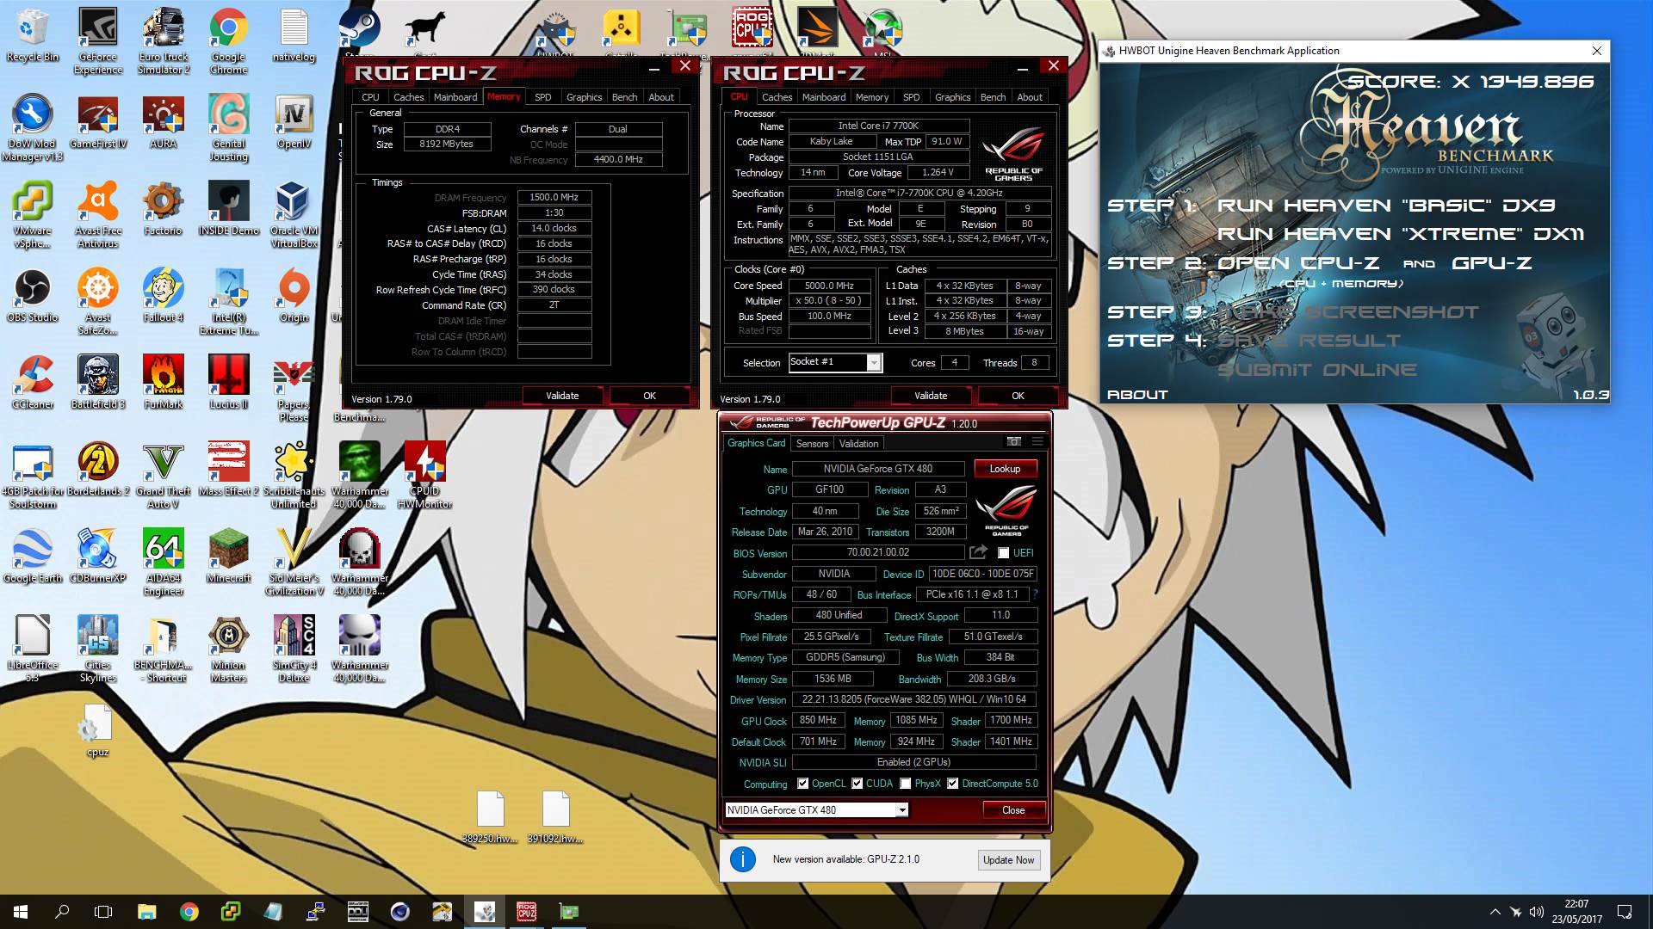Launch CCleaner desktop icon
Image resolution: width=1653 pixels, height=929 pixels.
pyautogui.click(x=33, y=383)
